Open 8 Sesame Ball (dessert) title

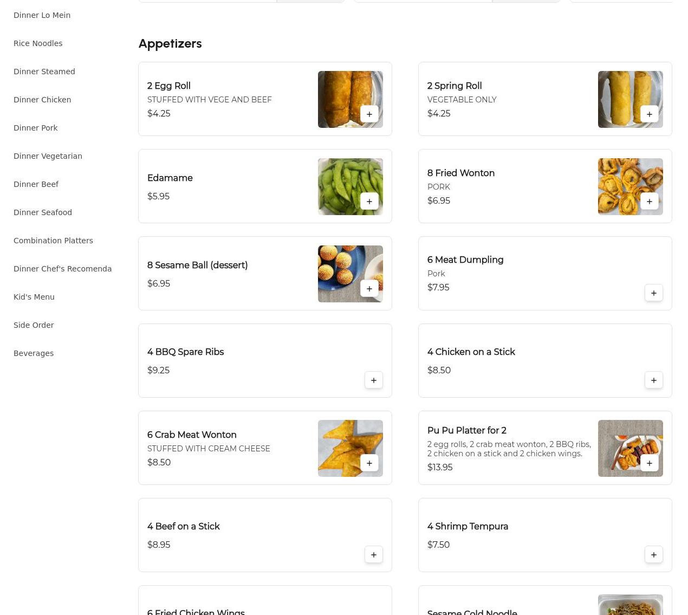[x=197, y=265]
